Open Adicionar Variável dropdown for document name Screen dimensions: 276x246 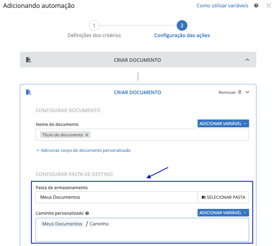(x=223, y=124)
